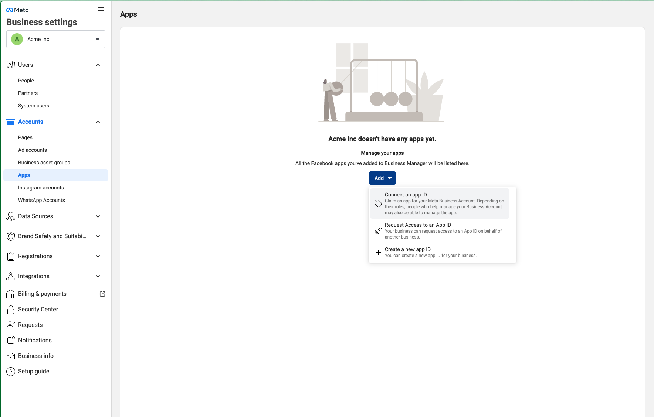The image size is (654, 417).
Task: Open Security Center link
Action: (38, 310)
